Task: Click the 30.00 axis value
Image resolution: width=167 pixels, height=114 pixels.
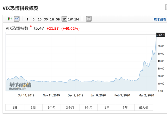Action: 161,69
